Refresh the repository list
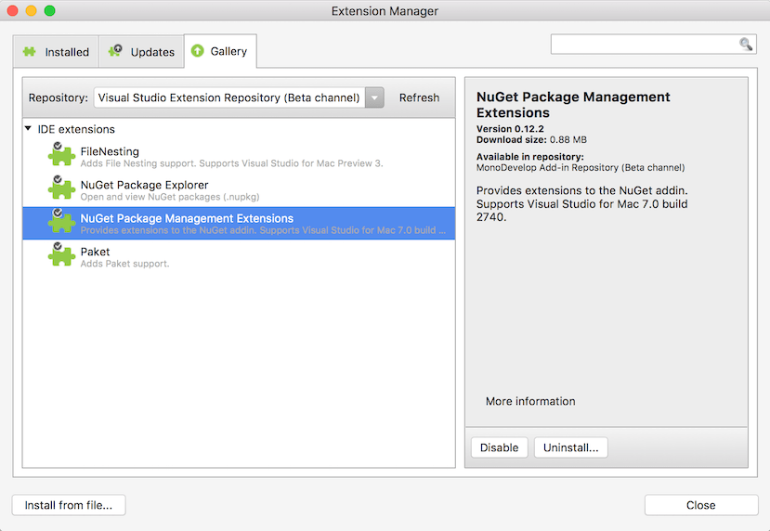Screen dimensions: 770x531 click(x=419, y=97)
